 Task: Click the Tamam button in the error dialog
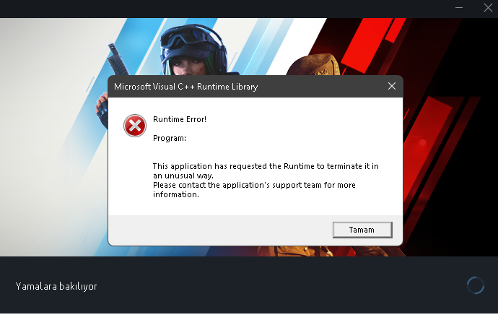[362, 230]
